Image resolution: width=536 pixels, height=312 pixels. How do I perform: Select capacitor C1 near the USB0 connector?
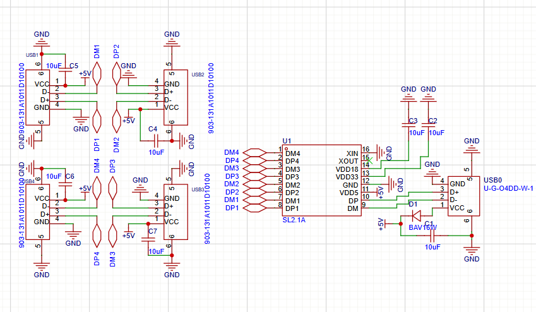coord(432,235)
